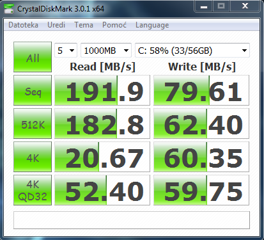Open the Datoteka menu
Screen dimensions: 264x240
tap(23, 25)
